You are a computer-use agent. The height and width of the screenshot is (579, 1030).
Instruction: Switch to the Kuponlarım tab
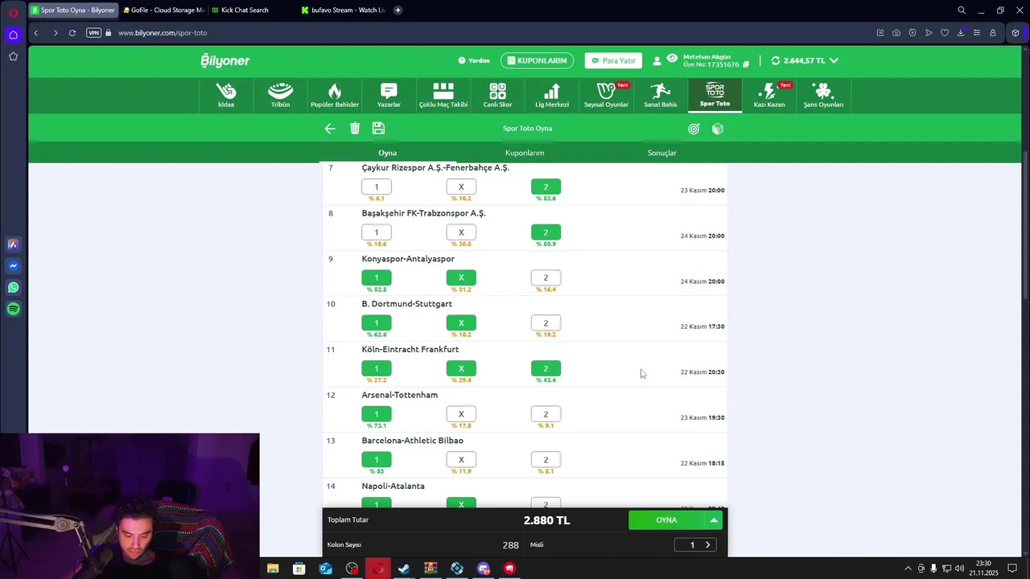coord(525,153)
